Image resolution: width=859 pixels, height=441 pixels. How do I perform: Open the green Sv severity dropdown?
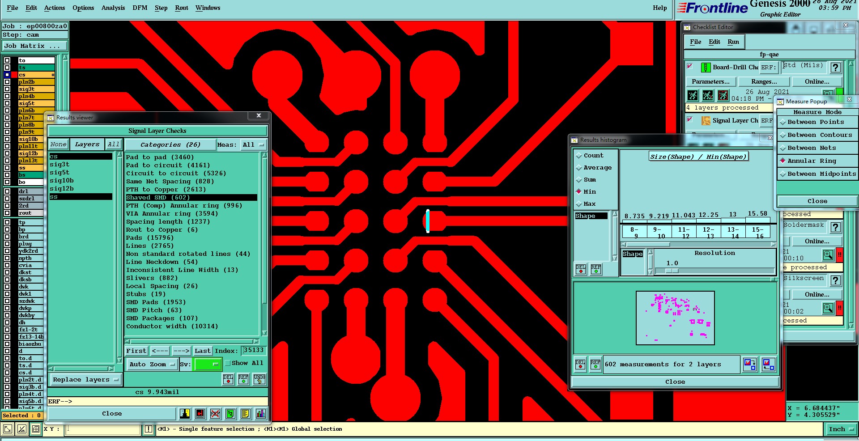click(208, 365)
